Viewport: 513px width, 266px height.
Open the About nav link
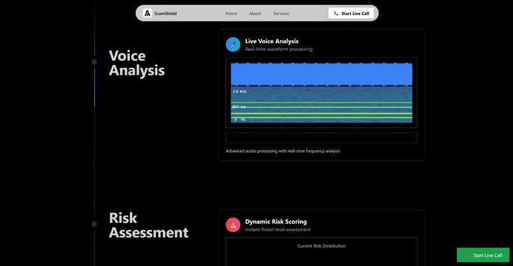pyautogui.click(x=255, y=13)
